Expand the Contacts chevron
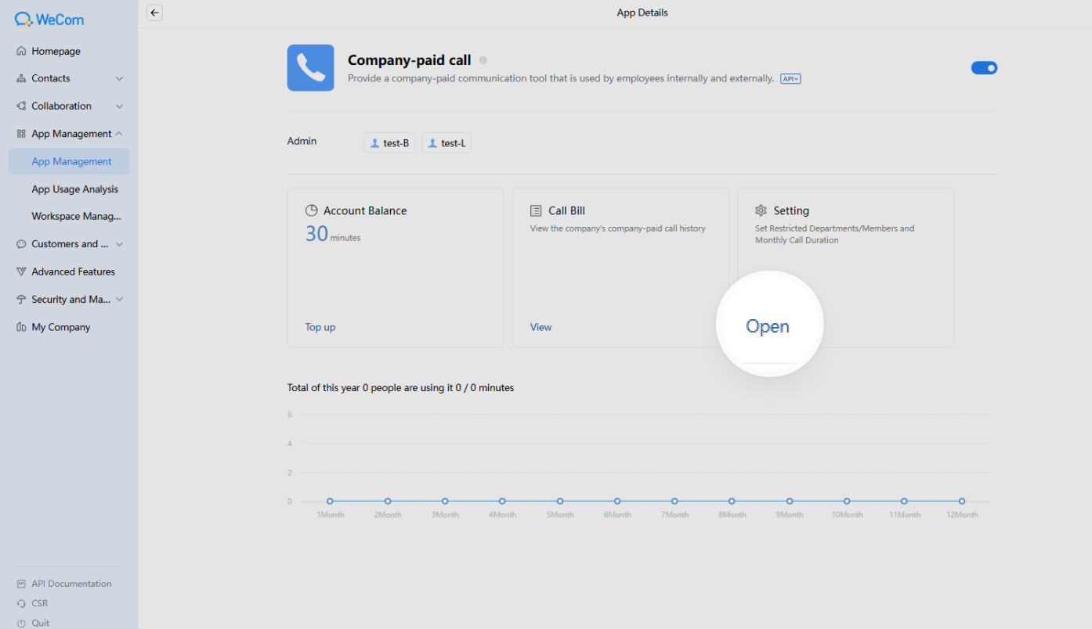This screenshot has width=1092, height=629. pyautogui.click(x=119, y=79)
